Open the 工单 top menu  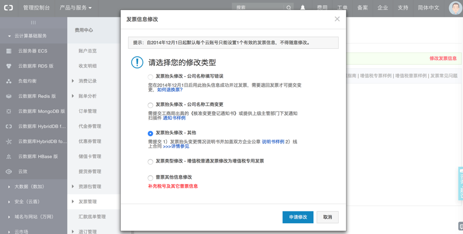342,8
